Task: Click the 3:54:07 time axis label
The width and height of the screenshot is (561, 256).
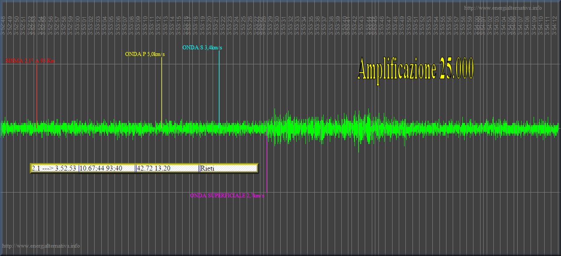Action: (520, 25)
